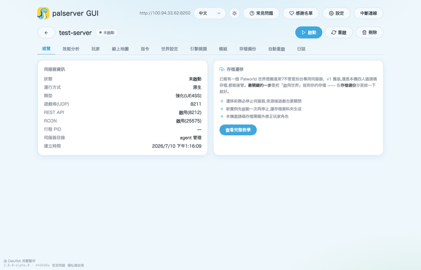421x270 pixels.
Task: Click the arrow icon before 新實例先啟動一次再停止
Action: 222,109
